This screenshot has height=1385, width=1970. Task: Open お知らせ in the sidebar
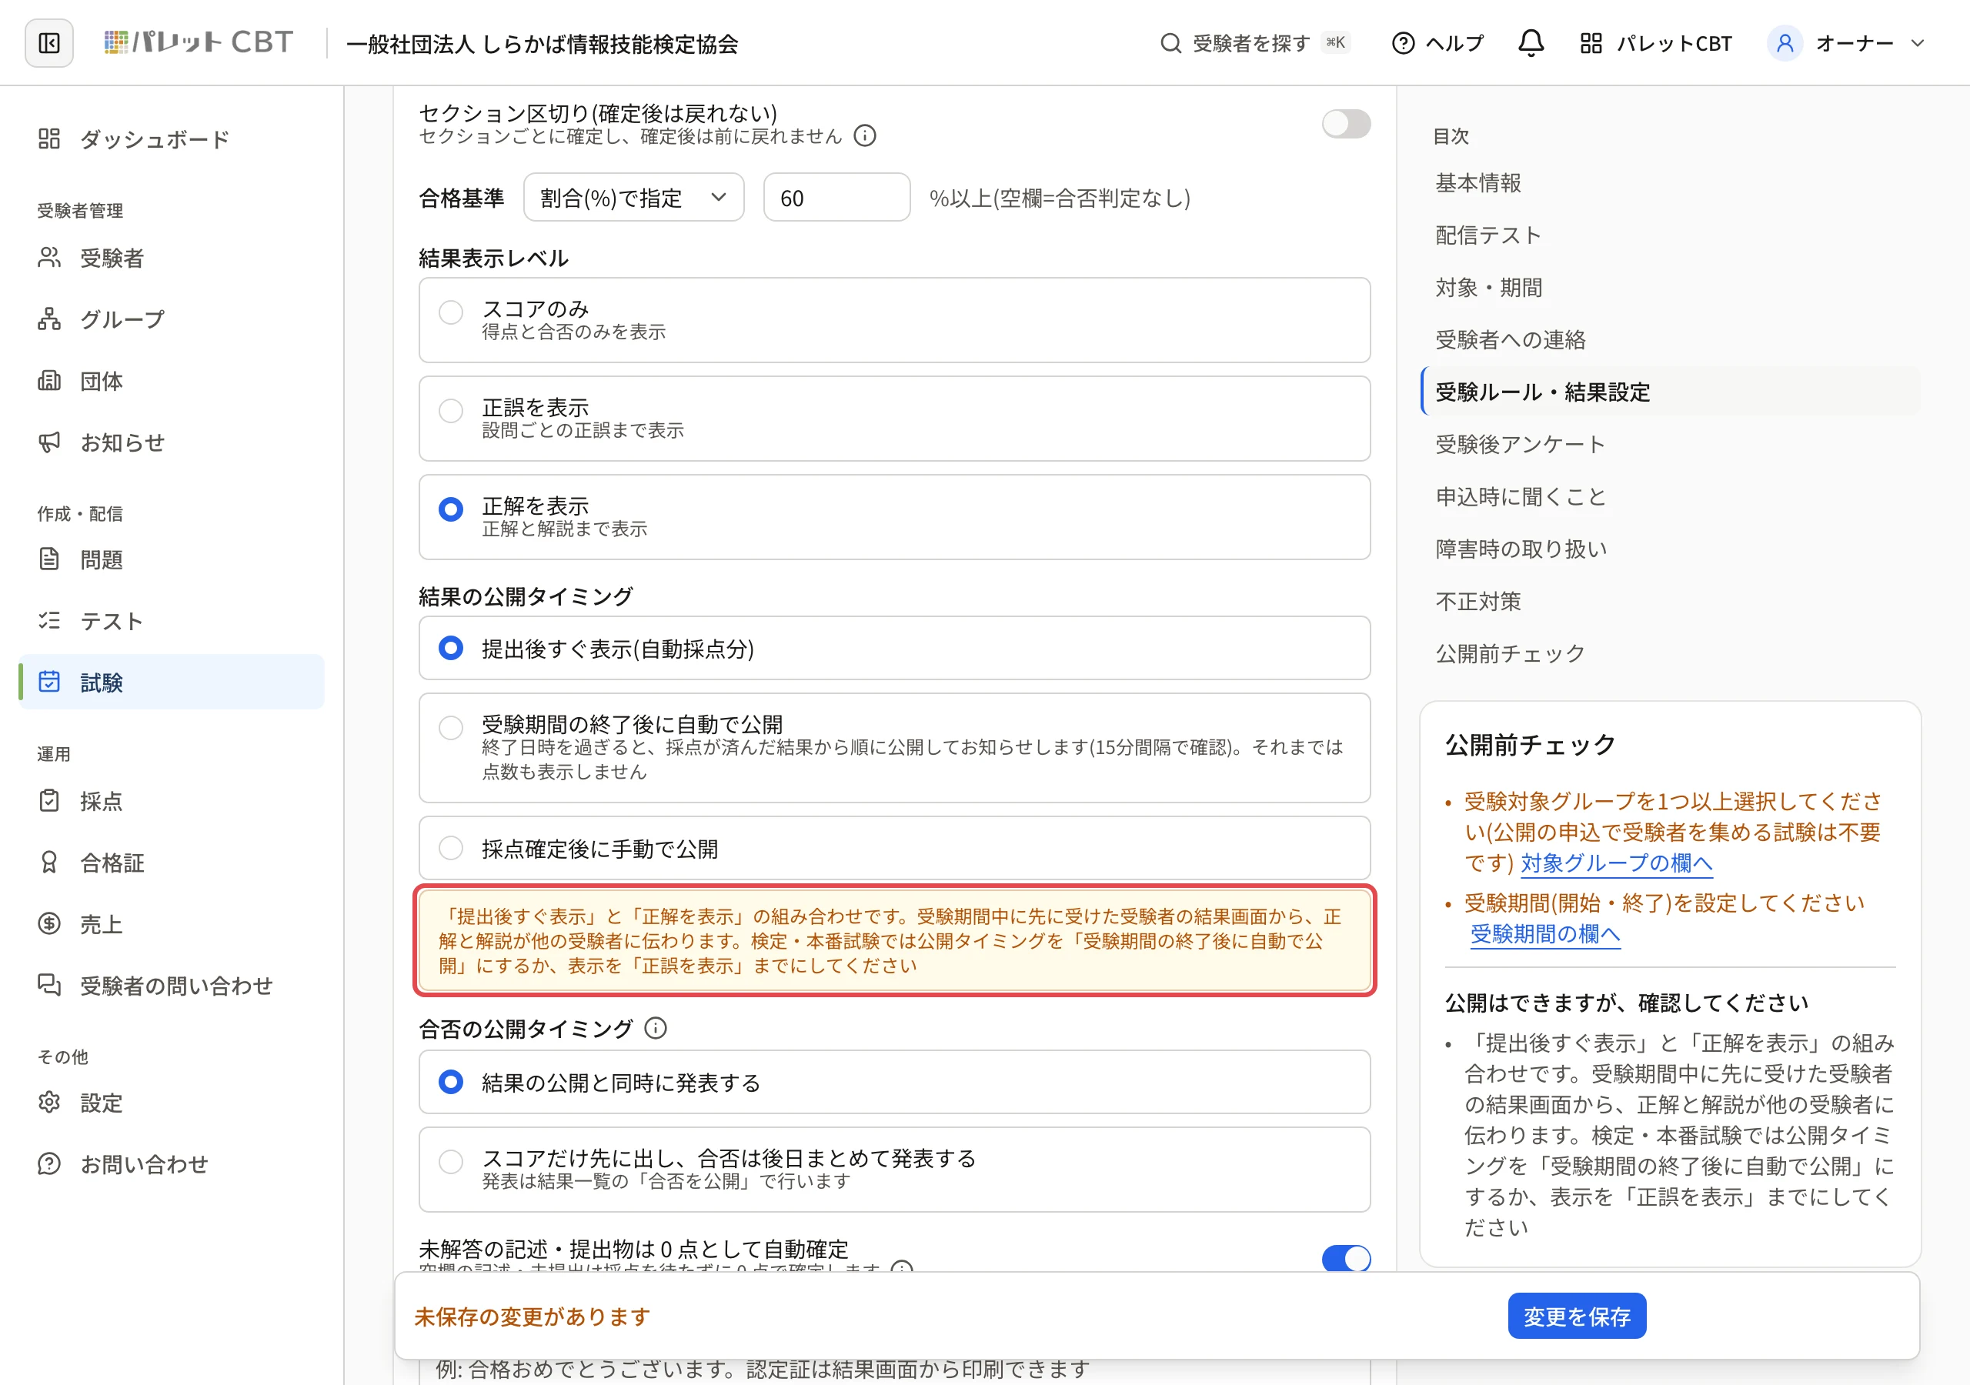[x=172, y=442]
